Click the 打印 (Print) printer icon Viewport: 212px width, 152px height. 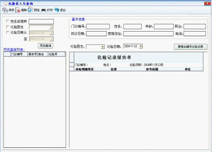click(44, 10)
